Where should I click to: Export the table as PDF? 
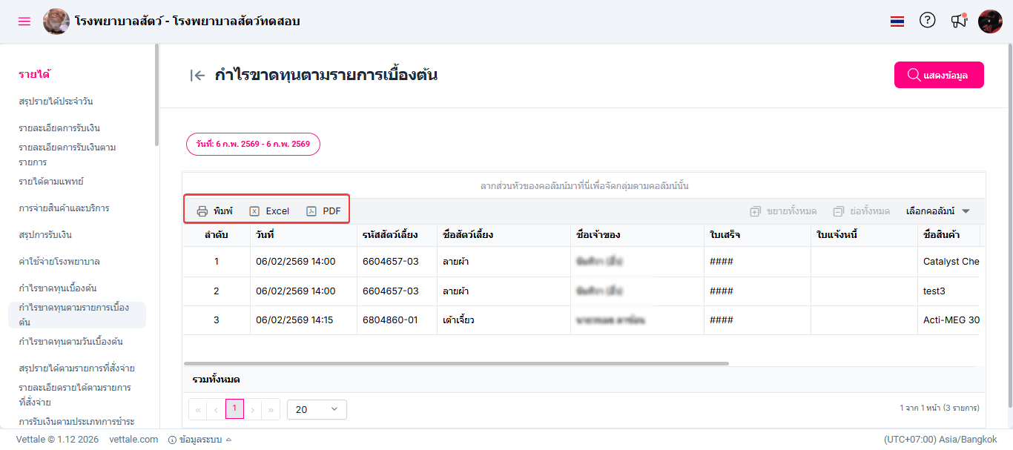click(x=323, y=211)
